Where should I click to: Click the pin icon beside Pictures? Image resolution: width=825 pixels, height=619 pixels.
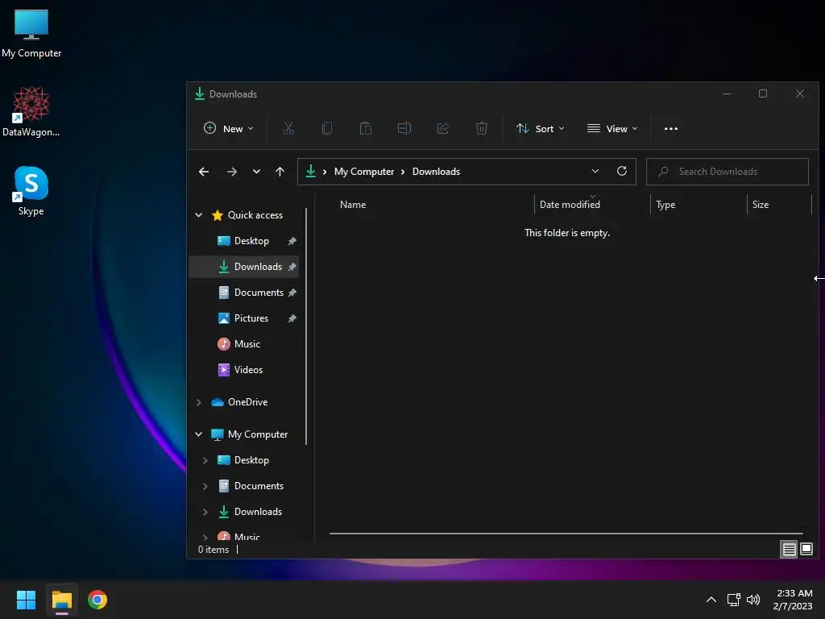pos(292,318)
